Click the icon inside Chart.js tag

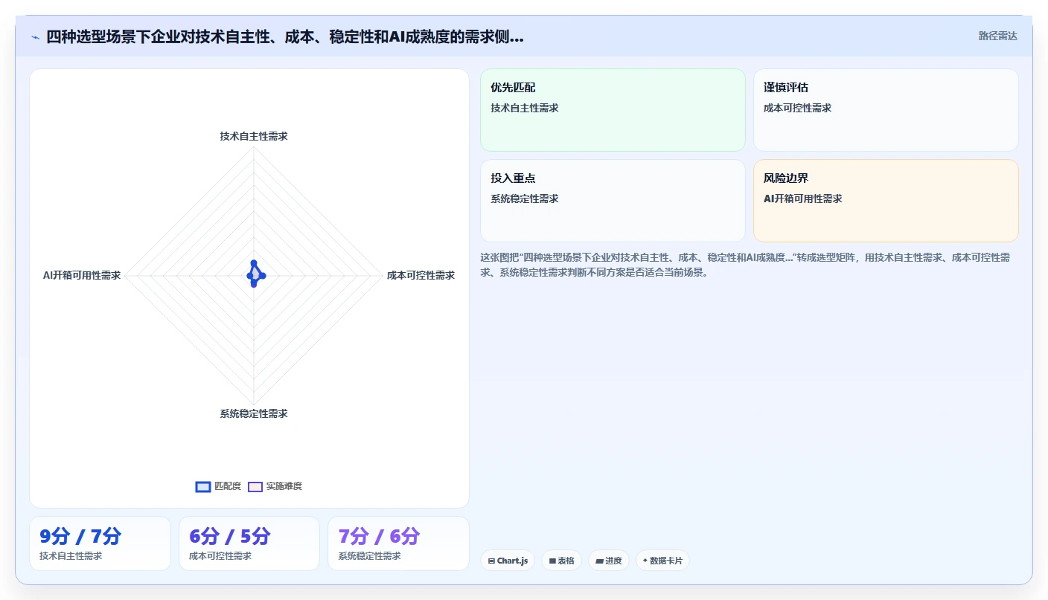coord(491,561)
